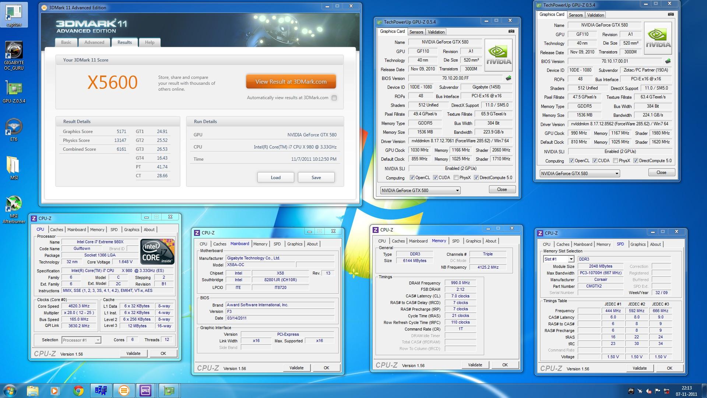
Task: Click the camera screenshot icon in Zotac GPU-Z
Action: (x=671, y=15)
